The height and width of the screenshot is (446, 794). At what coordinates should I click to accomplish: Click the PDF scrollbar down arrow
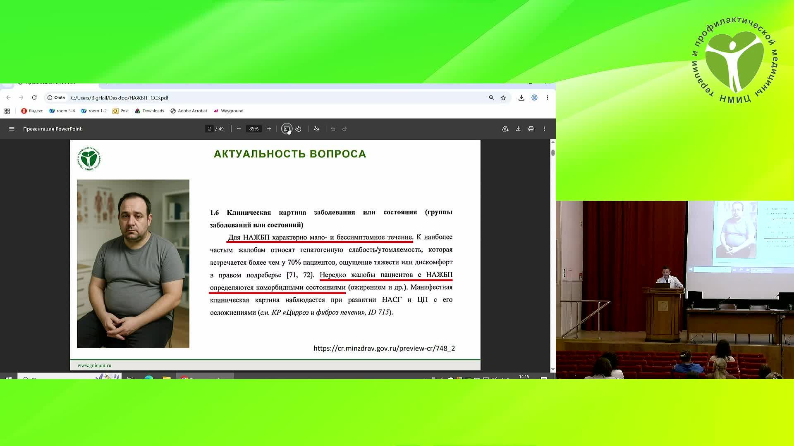click(x=553, y=370)
